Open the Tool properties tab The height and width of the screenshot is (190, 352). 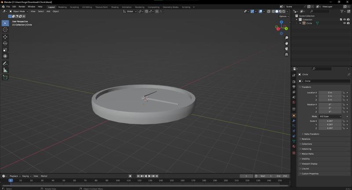click(x=294, y=75)
